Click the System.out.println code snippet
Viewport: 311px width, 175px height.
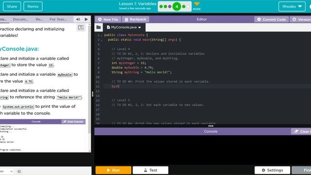[x=18, y=107]
